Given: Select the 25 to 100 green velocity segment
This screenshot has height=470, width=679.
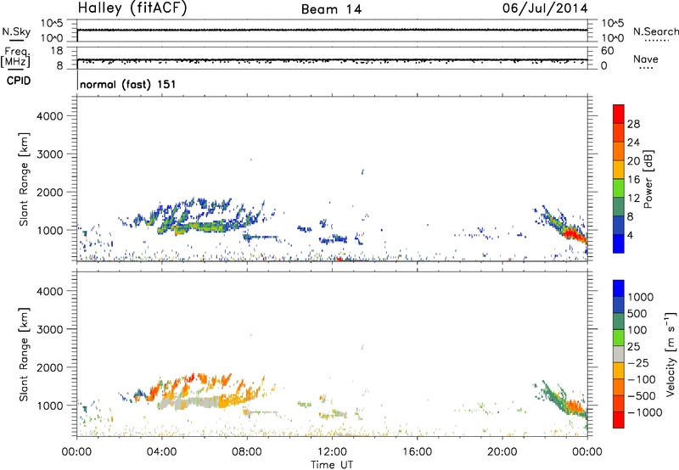Looking at the screenshot, I should (619, 338).
